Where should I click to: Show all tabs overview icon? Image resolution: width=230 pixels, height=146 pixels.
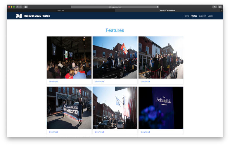click(x=220, y=7)
